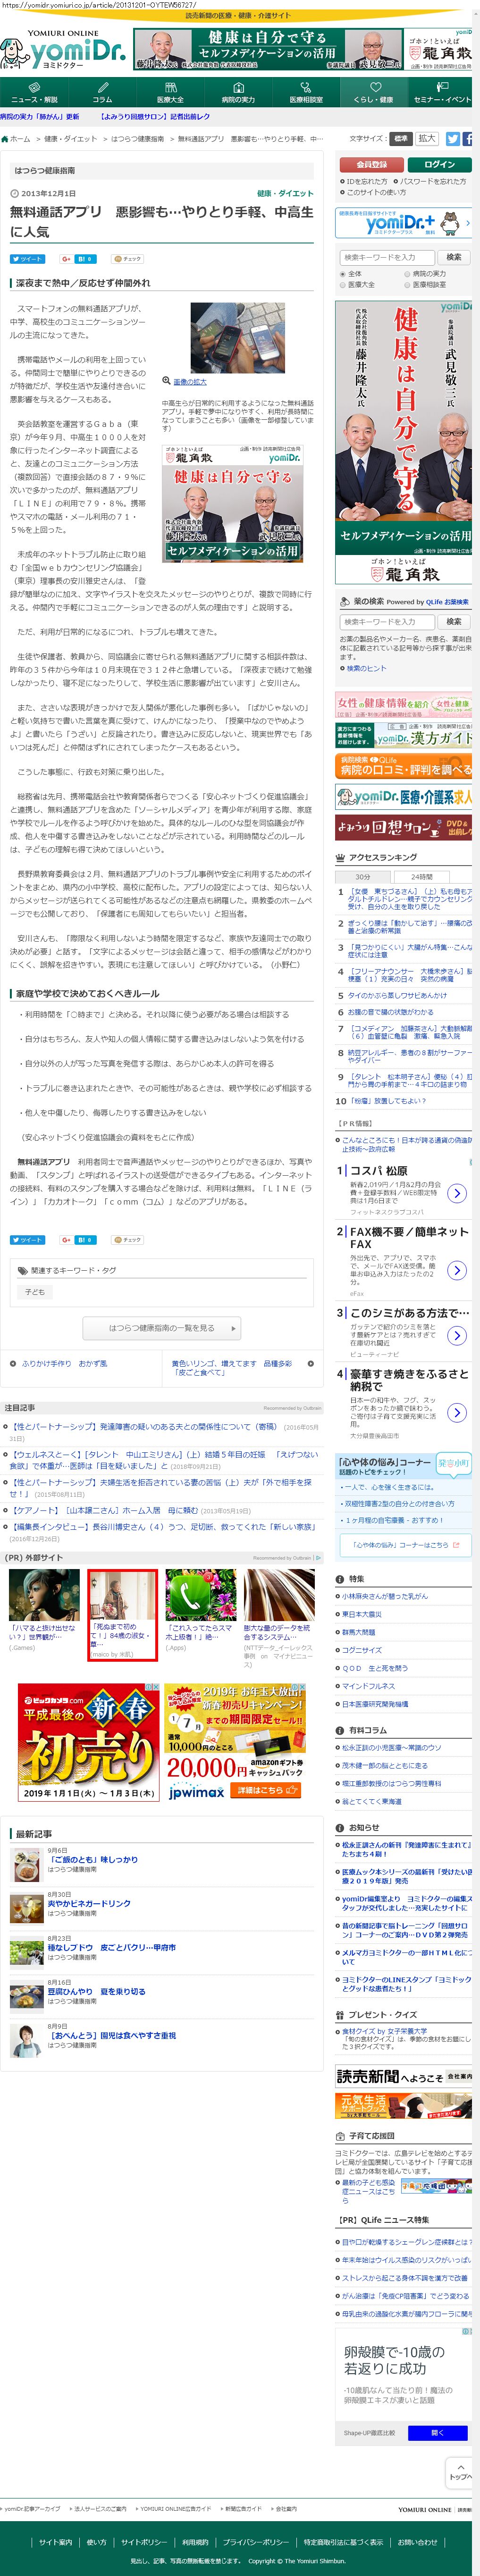
Task: Click the magnifier icon beside 画像の拡大
Action: click(x=167, y=381)
